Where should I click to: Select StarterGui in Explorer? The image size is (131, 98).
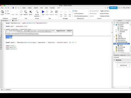120,49
